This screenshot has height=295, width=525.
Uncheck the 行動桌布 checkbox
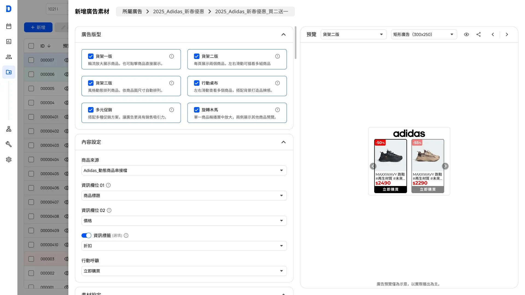click(x=197, y=83)
